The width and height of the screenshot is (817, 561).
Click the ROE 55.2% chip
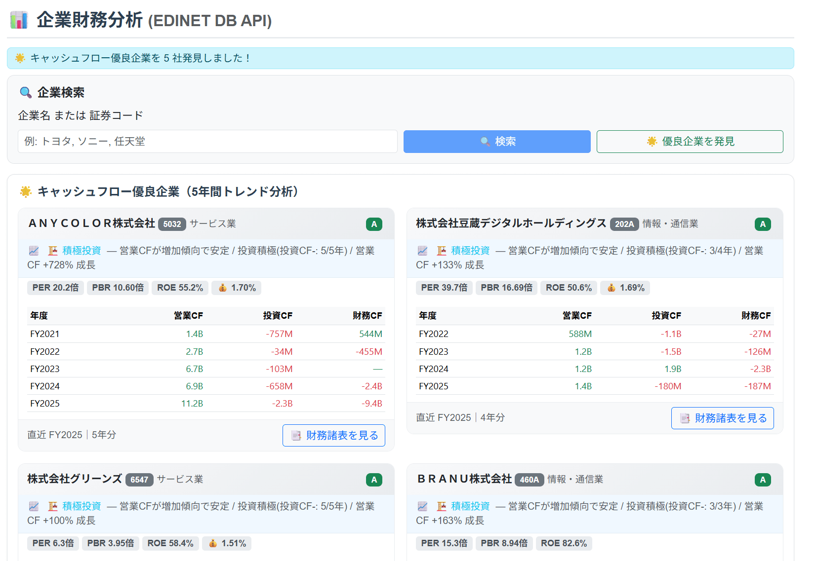[x=180, y=288]
